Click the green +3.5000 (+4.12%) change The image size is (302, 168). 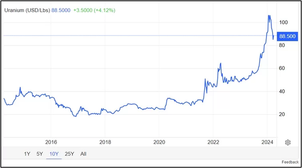tap(94, 10)
